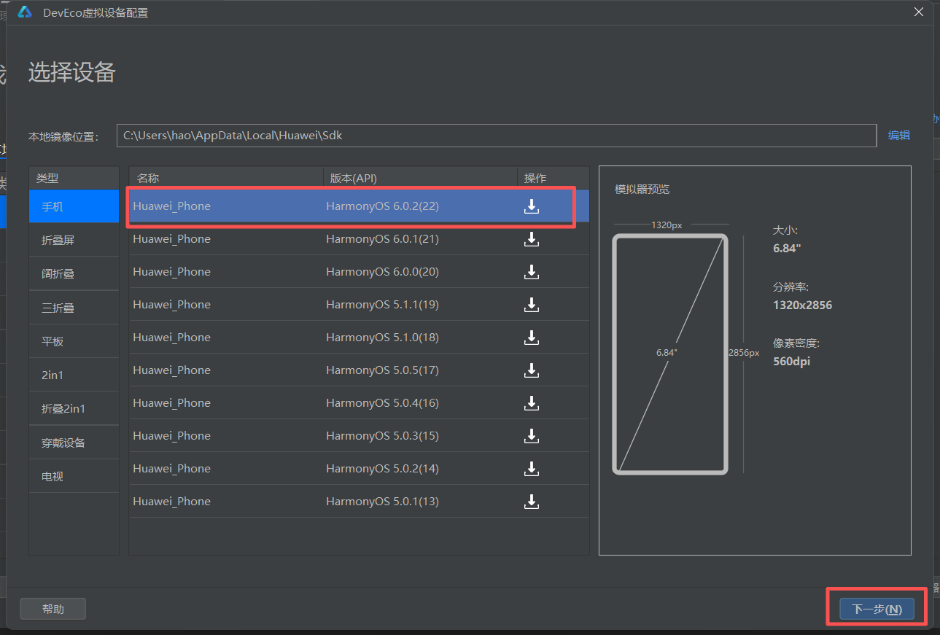Select the 电视 device type
This screenshot has height=635, width=940.
[74, 476]
